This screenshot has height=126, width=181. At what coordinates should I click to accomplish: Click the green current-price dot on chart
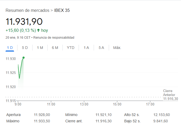point(24,58)
